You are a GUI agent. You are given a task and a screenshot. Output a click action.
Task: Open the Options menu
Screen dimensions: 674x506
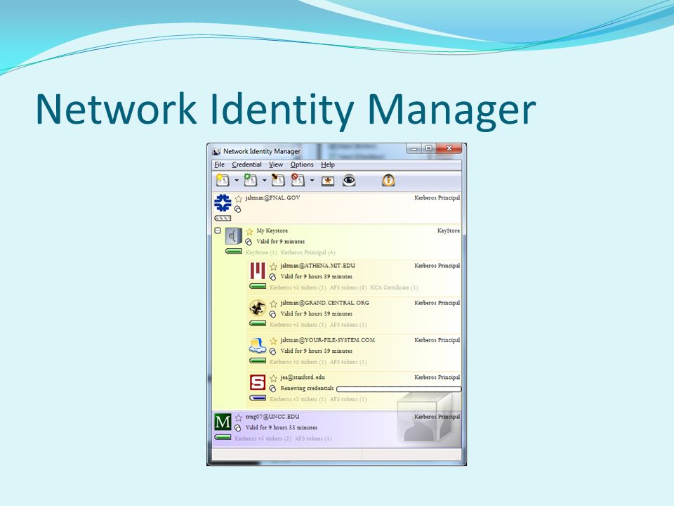302,164
